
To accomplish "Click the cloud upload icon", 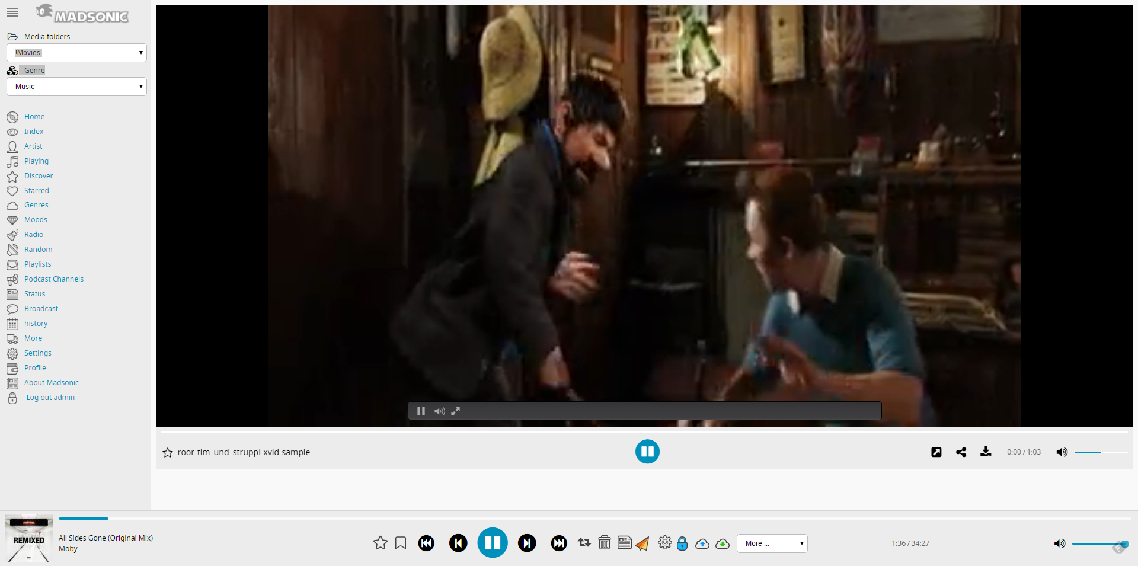I will [702, 543].
